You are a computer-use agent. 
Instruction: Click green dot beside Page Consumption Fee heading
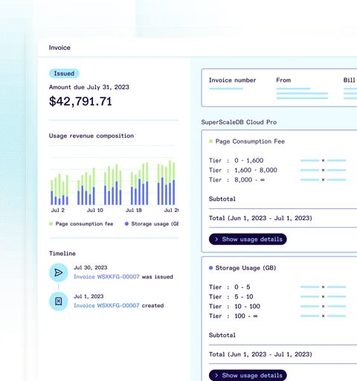(210, 141)
